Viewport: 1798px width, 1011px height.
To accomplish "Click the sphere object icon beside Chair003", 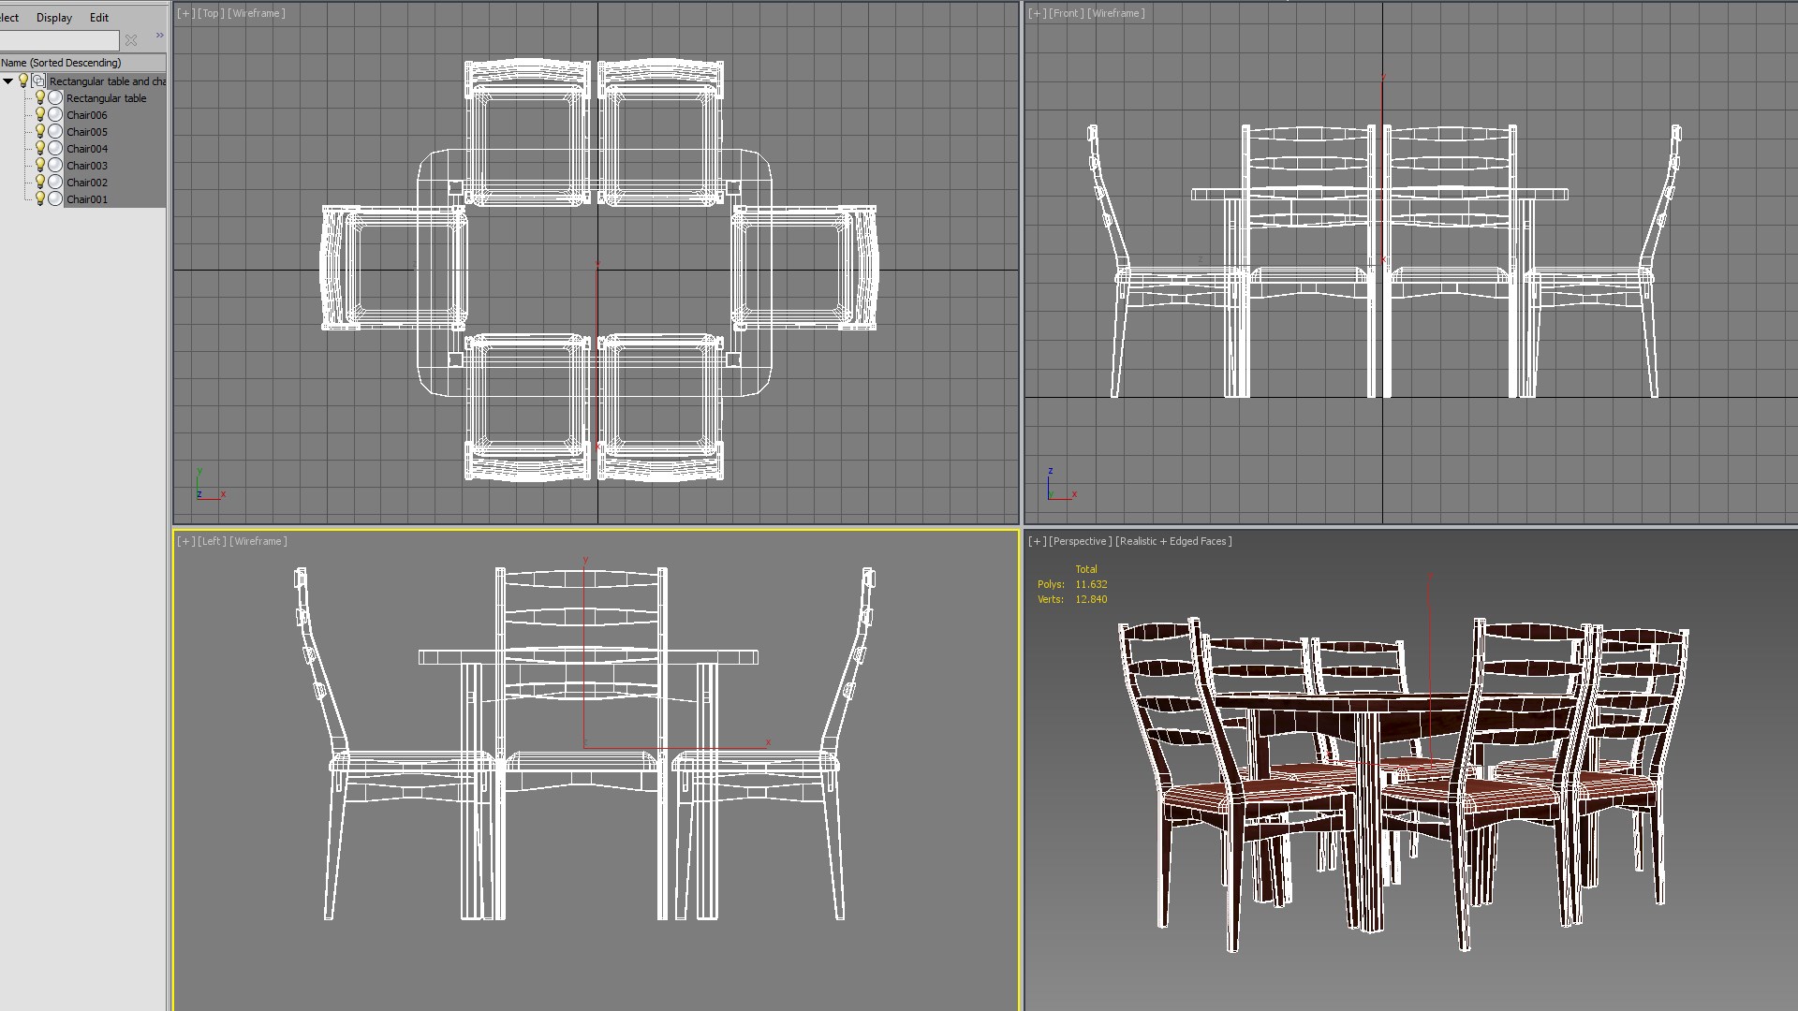I will click(x=55, y=166).
